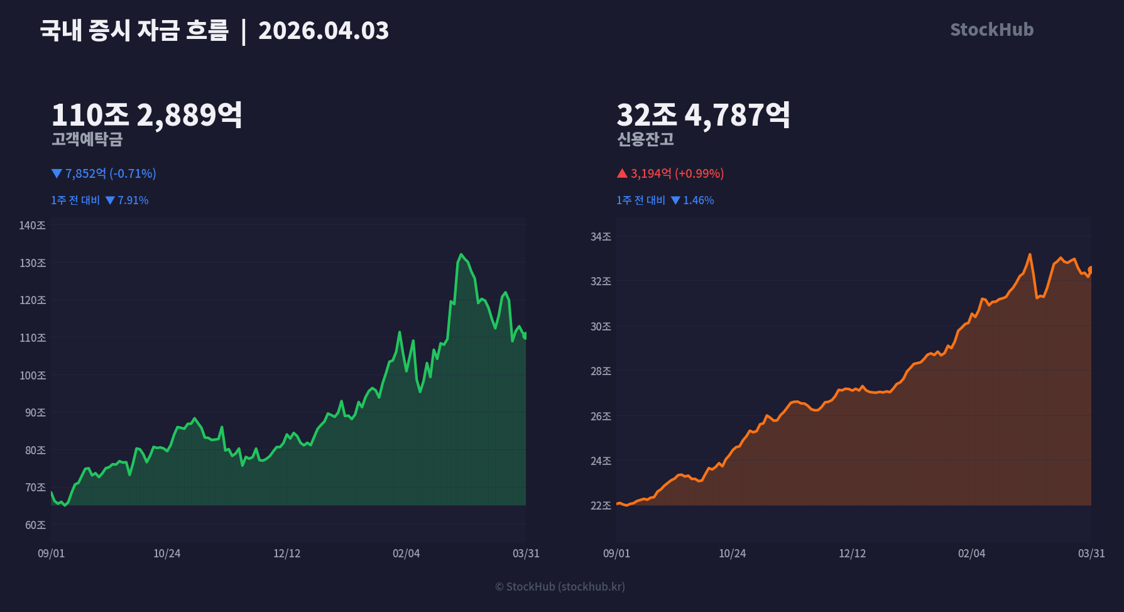1124x612 pixels.
Task: Click the red up triangle beside 3,194억
Action: [622, 173]
